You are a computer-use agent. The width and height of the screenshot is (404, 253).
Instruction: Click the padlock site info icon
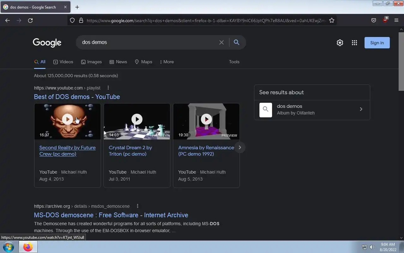click(x=81, y=20)
